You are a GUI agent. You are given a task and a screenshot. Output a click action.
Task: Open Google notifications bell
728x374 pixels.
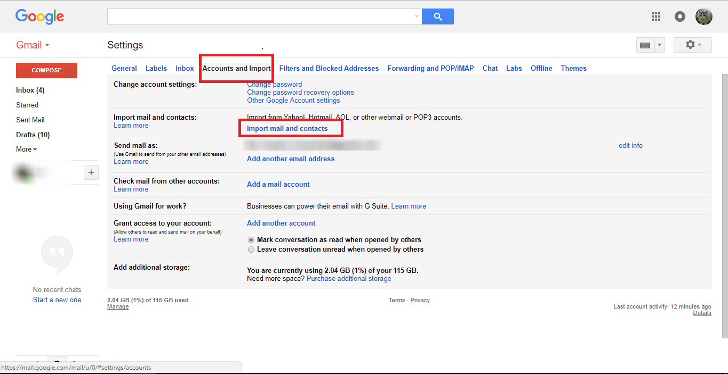(x=680, y=16)
